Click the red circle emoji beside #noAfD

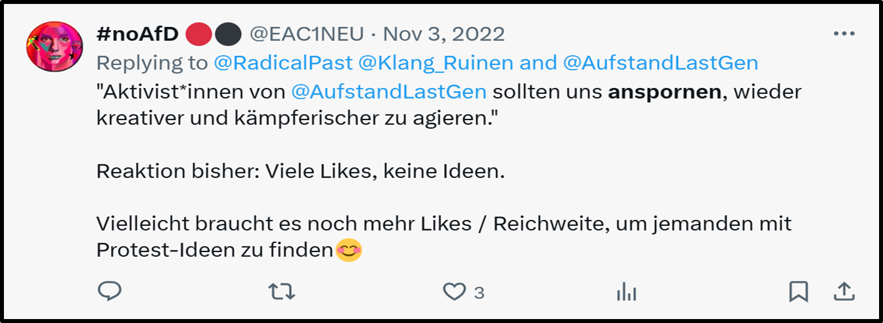tap(198, 33)
